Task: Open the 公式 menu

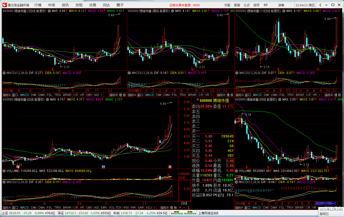Action: 247,5
